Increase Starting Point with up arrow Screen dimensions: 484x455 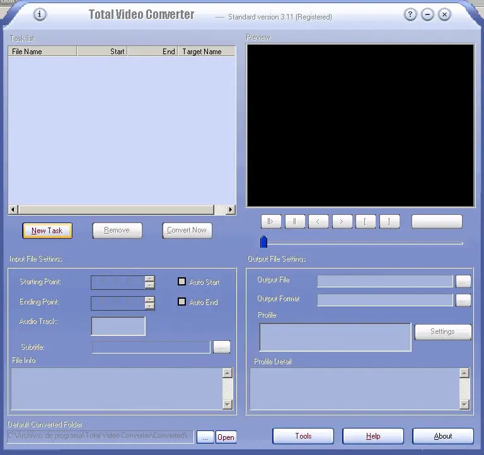(150, 279)
